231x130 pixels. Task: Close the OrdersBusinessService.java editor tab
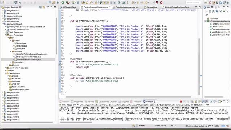(x=110, y=7)
